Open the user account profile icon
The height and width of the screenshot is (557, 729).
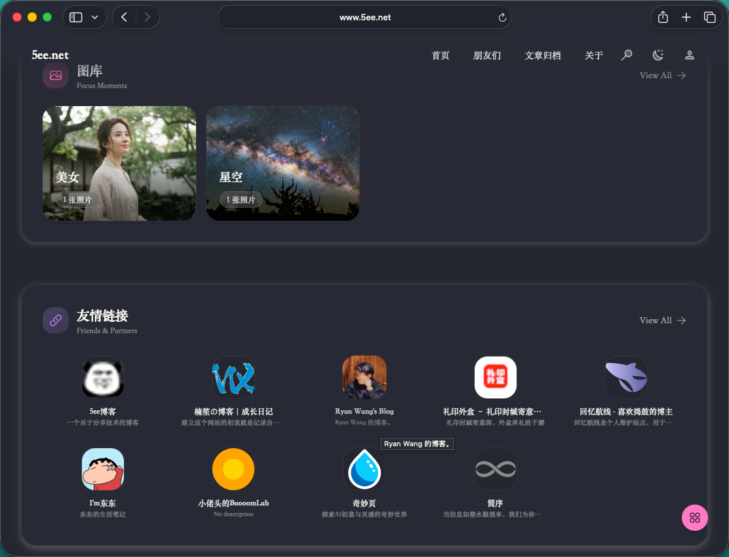click(689, 55)
